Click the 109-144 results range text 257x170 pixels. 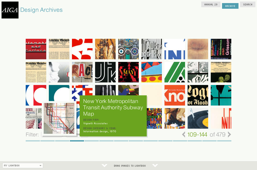pyautogui.click(x=197, y=135)
